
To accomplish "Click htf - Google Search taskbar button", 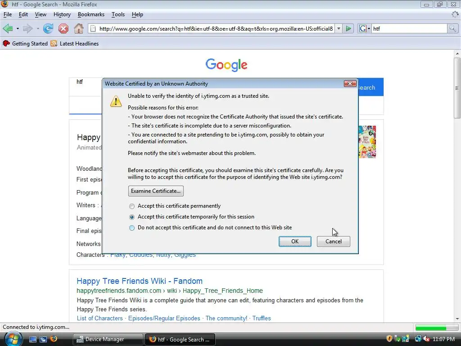I will [180, 339].
